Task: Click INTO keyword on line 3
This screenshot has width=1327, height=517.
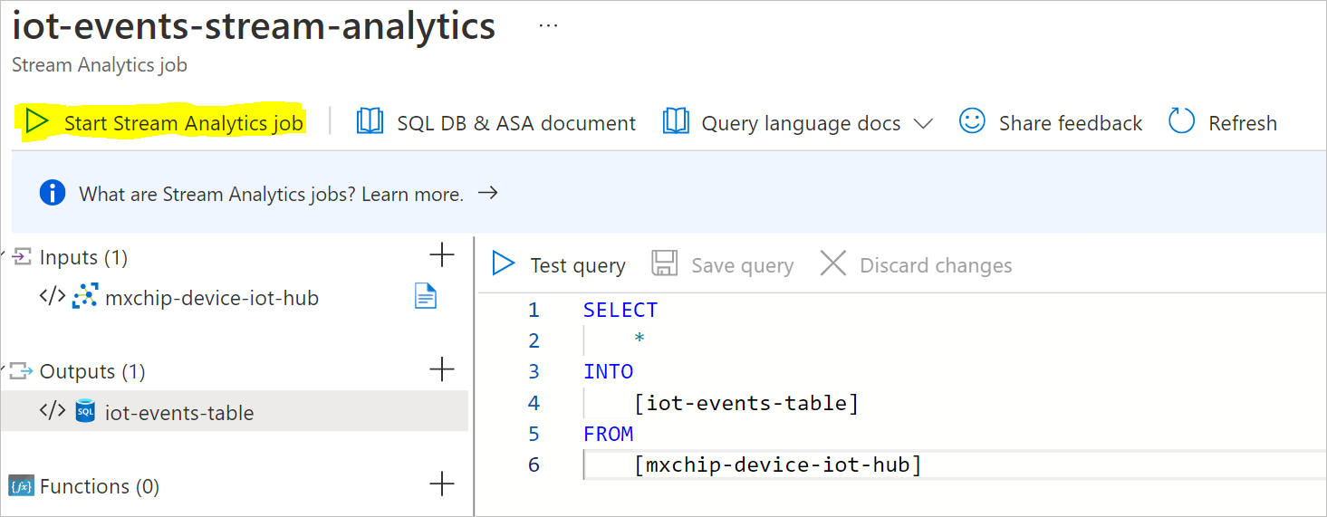Action: (609, 371)
